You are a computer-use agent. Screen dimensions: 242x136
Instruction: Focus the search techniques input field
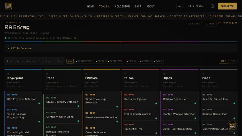35,61
